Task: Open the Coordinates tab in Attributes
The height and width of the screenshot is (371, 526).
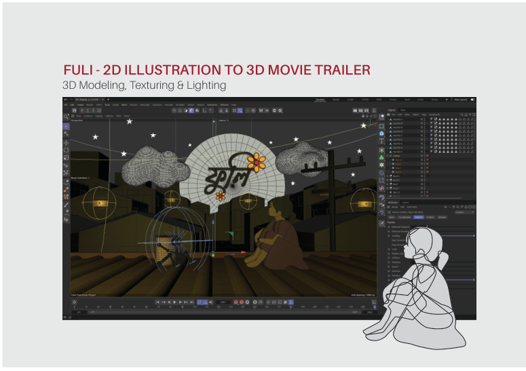Action: point(405,217)
